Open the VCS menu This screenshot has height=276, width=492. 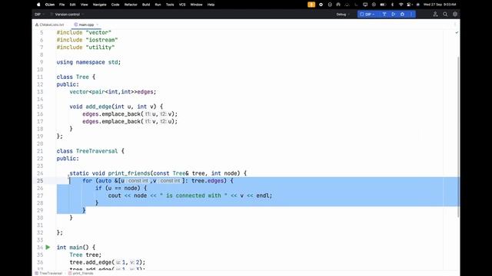182,5
